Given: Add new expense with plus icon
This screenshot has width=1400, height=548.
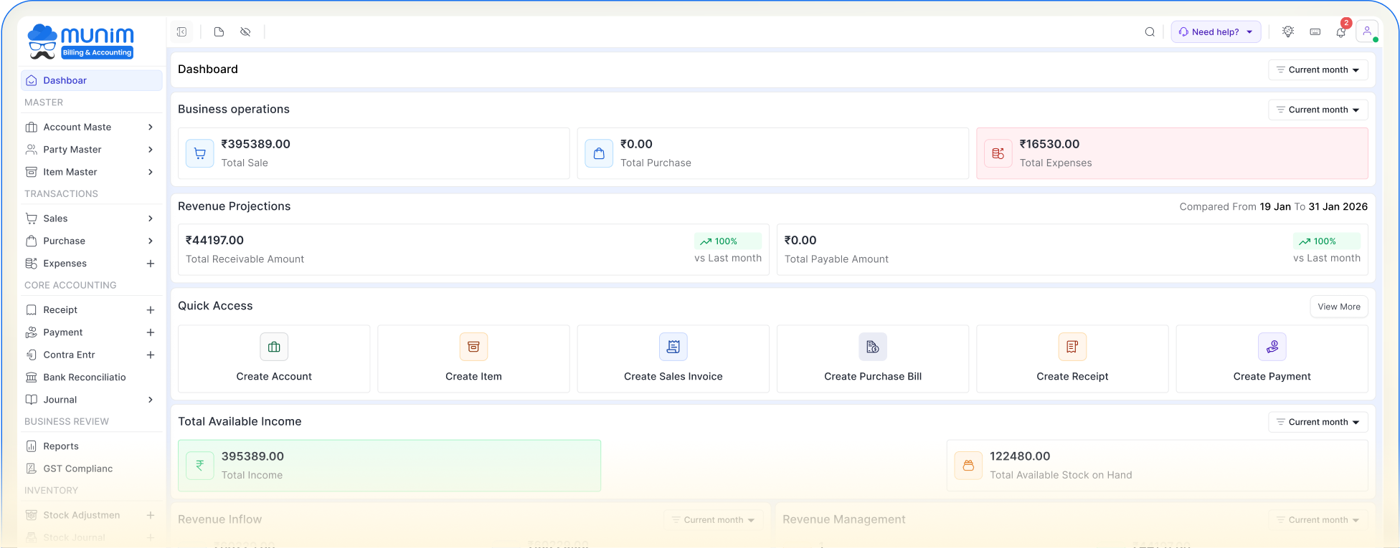Looking at the screenshot, I should pyautogui.click(x=151, y=264).
